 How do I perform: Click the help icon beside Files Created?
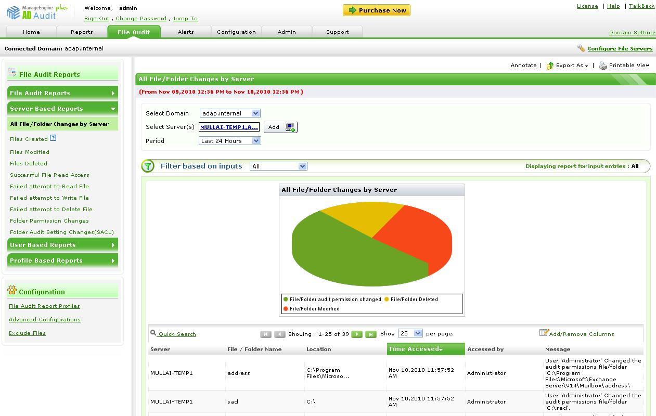tap(53, 138)
